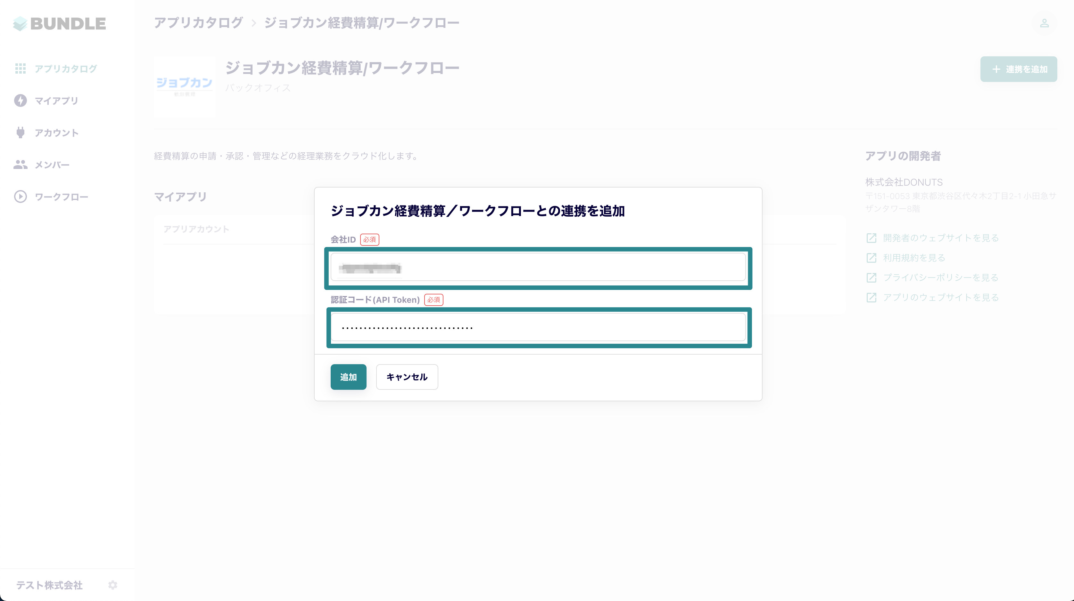Go to アカウント in sidebar

(56, 133)
